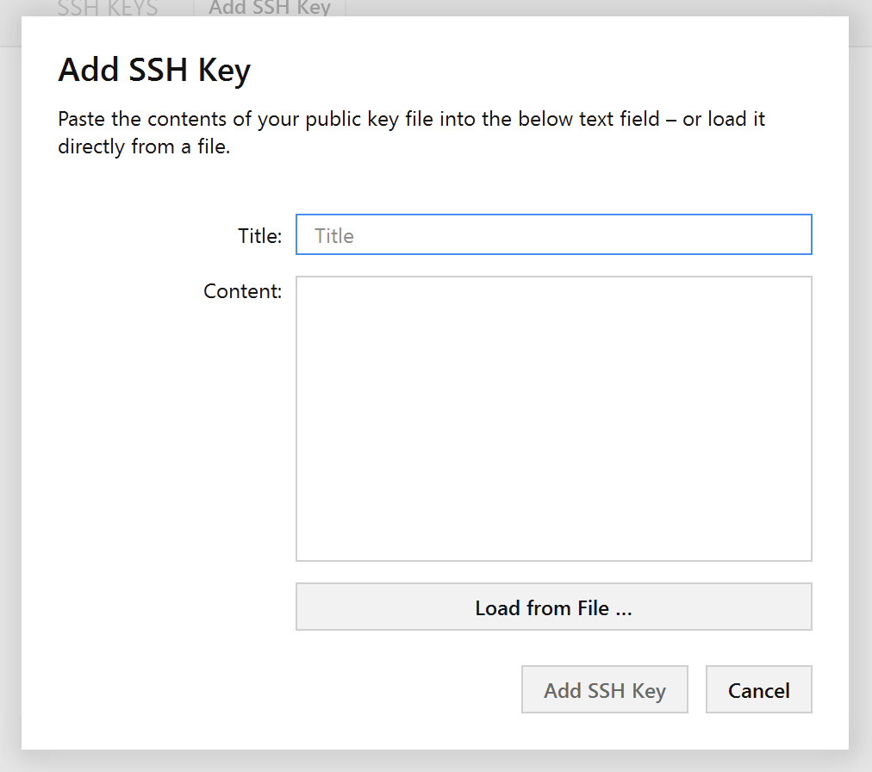Viewport: 872px width, 772px height.
Task: Click the white space right of the dialog heading
Action: pos(551,70)
